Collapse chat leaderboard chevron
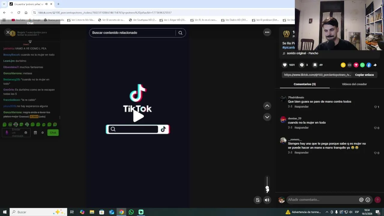This screenshot has width=384, height=216. pyautogui.click(x=30, y=42)
